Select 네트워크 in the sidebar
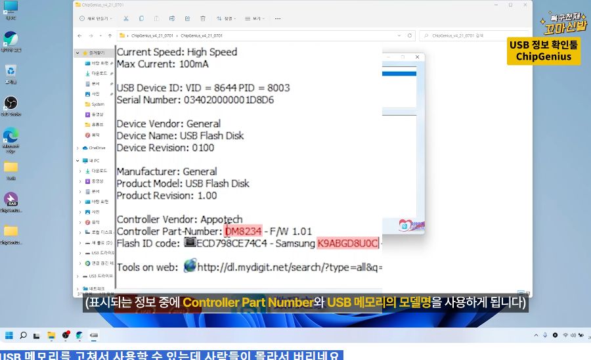This screenshot has height=360, width=591. pos(94,289)
